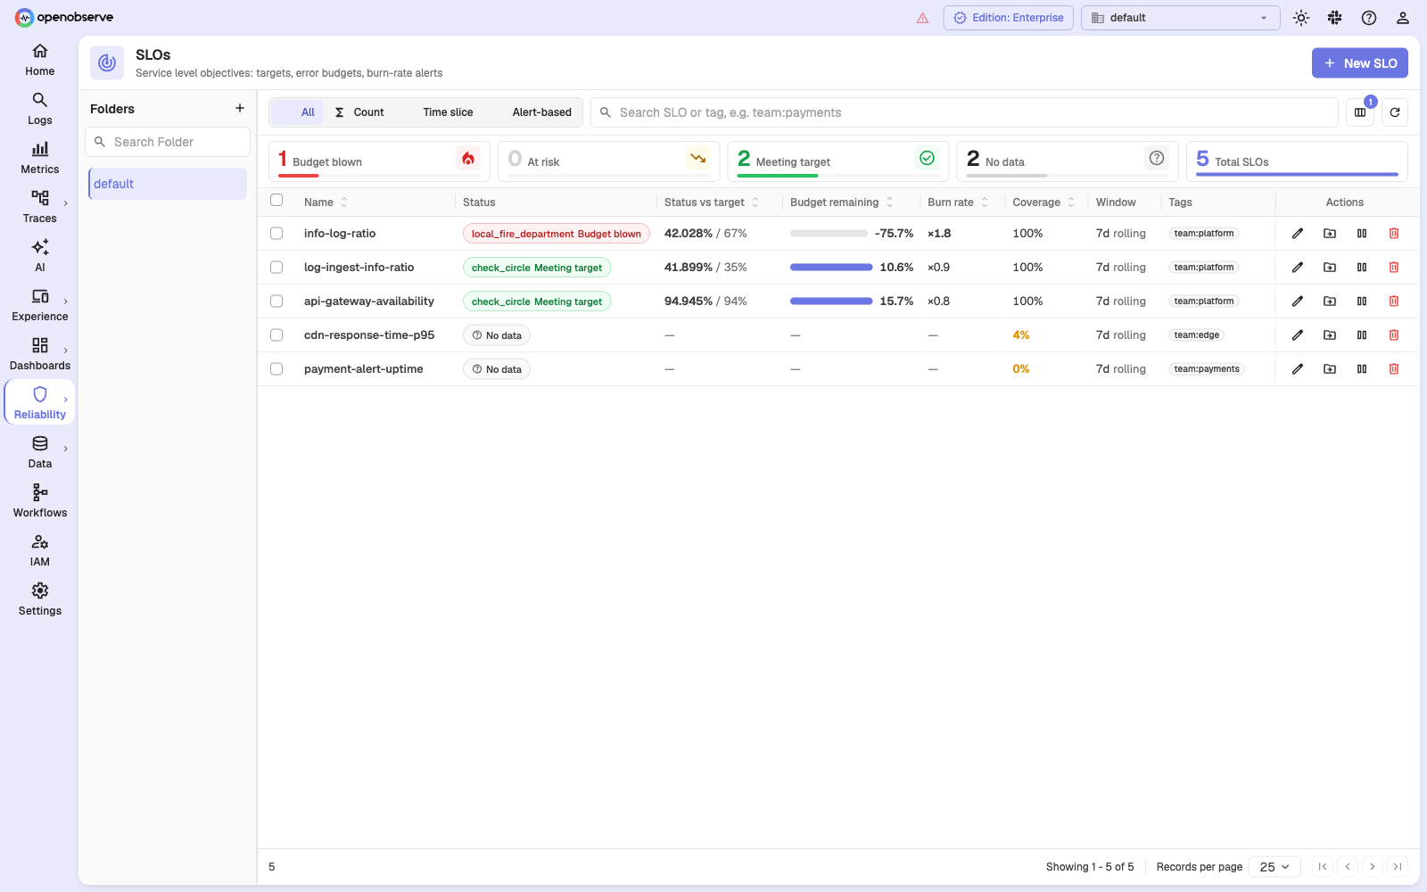This screenshot has height=892, width=1427.
Task: Expand the Traces sidebar submenu chevron
Action: click(x=66, y=203)
